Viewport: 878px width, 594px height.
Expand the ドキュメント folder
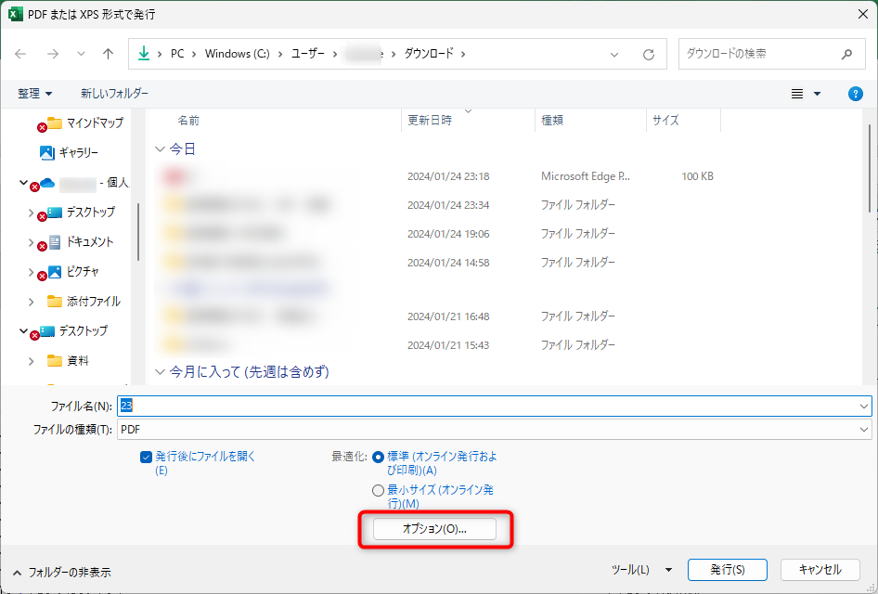tap(31, 242)
